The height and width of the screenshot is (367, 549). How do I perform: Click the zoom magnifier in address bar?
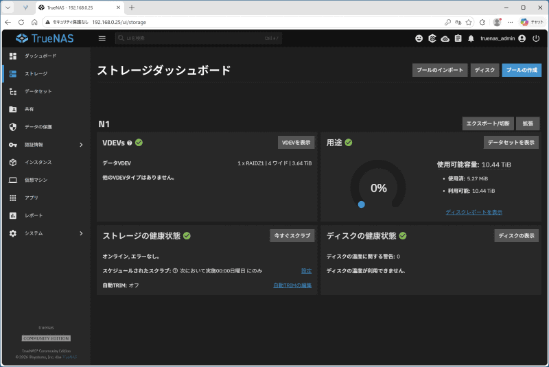447,22
